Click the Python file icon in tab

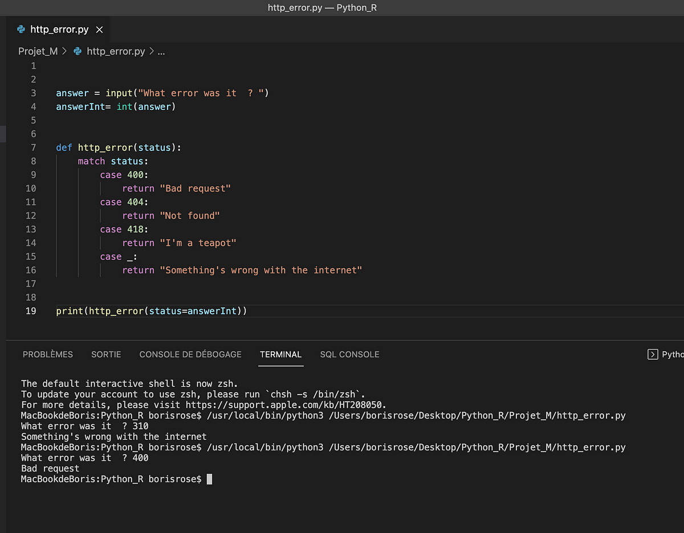[x=21, y=30]
